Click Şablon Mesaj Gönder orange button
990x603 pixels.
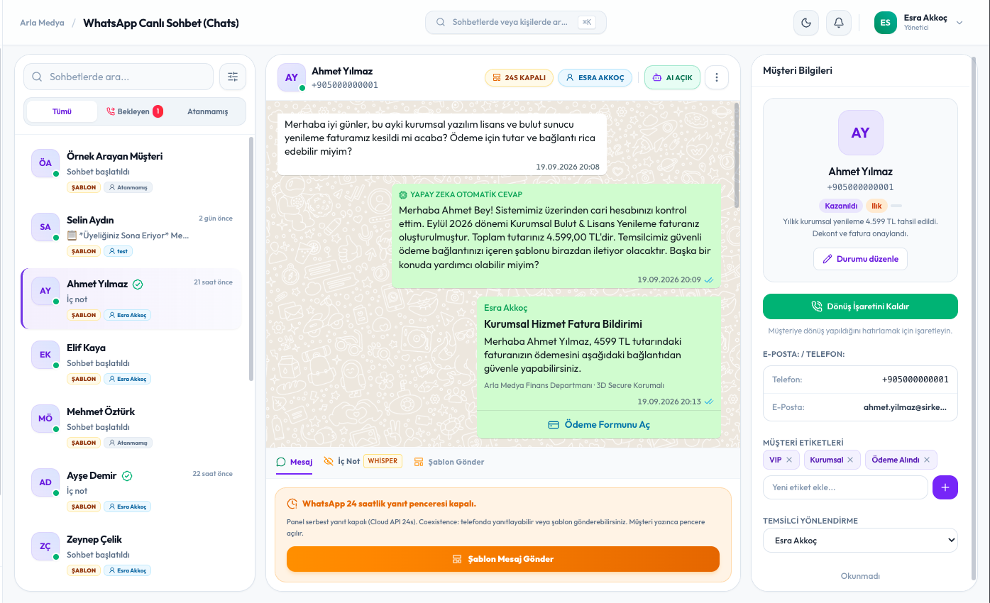click(503, 559)
